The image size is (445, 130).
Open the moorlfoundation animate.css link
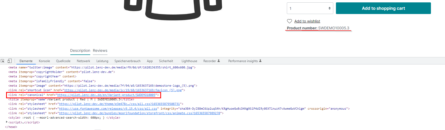pyautogui.click(x=140, y=113)
